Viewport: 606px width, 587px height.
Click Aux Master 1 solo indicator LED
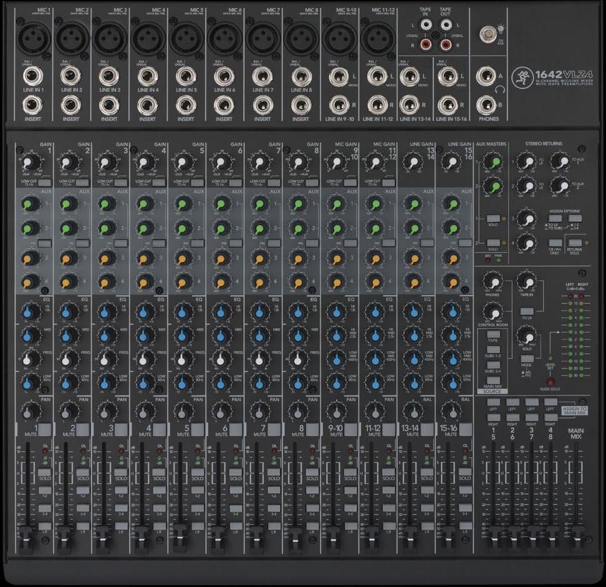point(504,219)
